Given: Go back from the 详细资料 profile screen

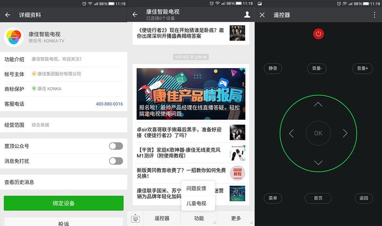Looking at the screenshot, I should tap(8, 15).
